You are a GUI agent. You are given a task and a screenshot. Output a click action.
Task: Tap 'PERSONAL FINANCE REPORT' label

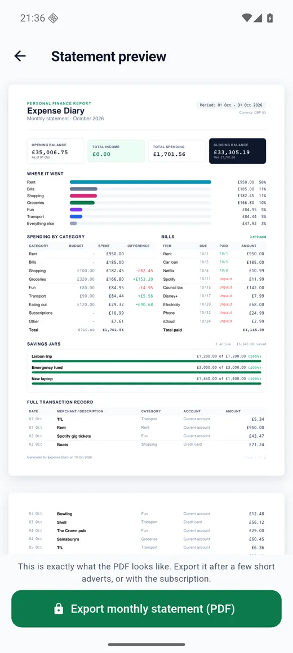(x=59, y=103)
